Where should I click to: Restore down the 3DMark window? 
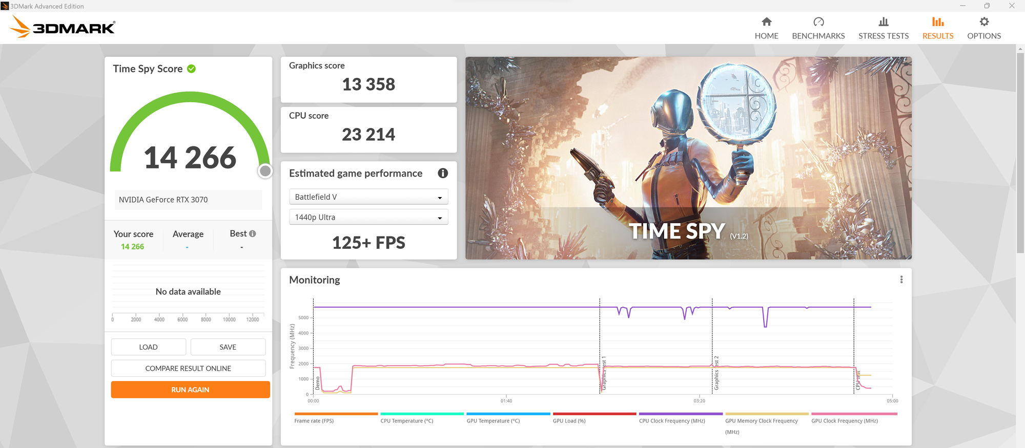point(987,6)
